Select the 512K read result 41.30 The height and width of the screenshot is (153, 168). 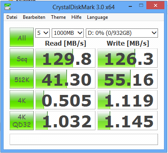pyautogui.click(x=65, y=79)
